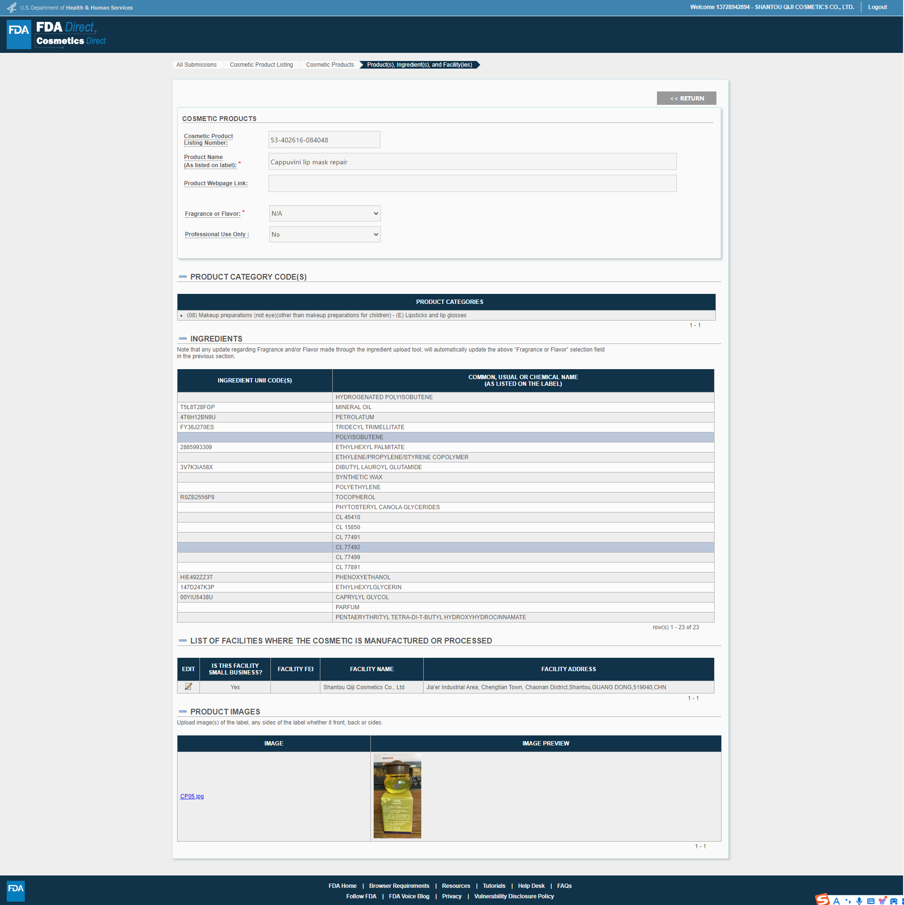The width and height of the screenshot is (904, 905).
Task: Open the Professional Use Only dropdown
Action: [325, 234]
